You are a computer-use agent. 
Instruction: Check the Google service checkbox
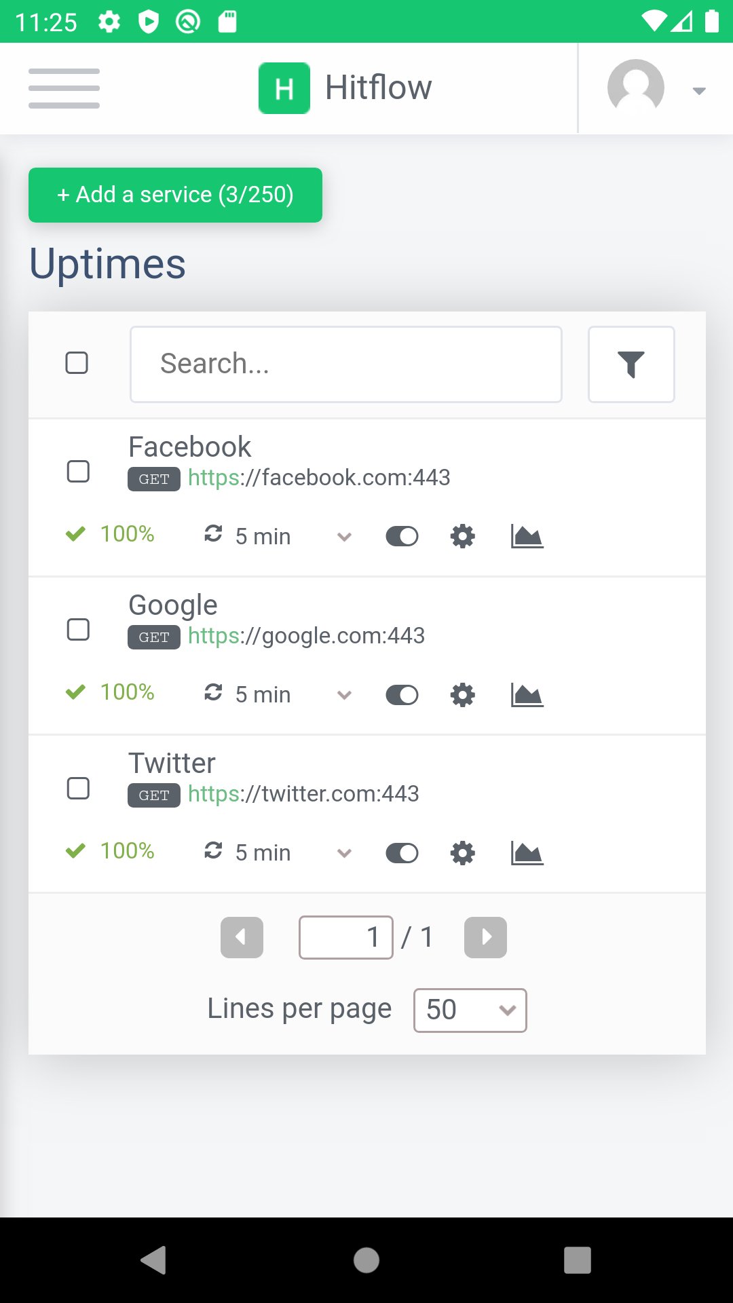click(78, 629)
